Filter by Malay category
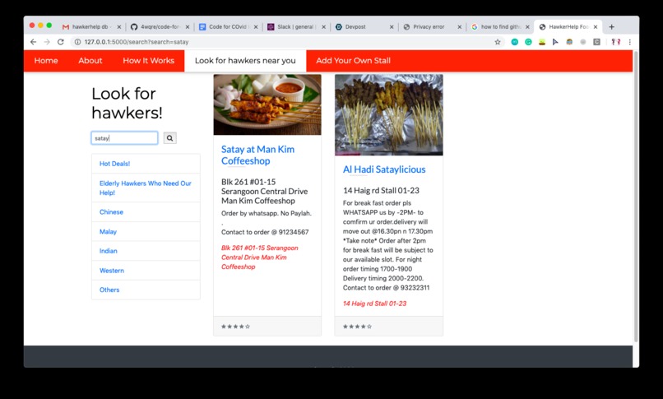Screen dimensions: 663x399 coord(146,232)
